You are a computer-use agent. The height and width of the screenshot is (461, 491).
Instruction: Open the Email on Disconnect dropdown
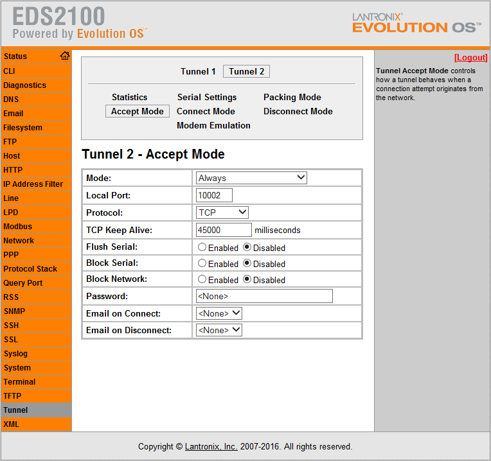coord(219,330)
